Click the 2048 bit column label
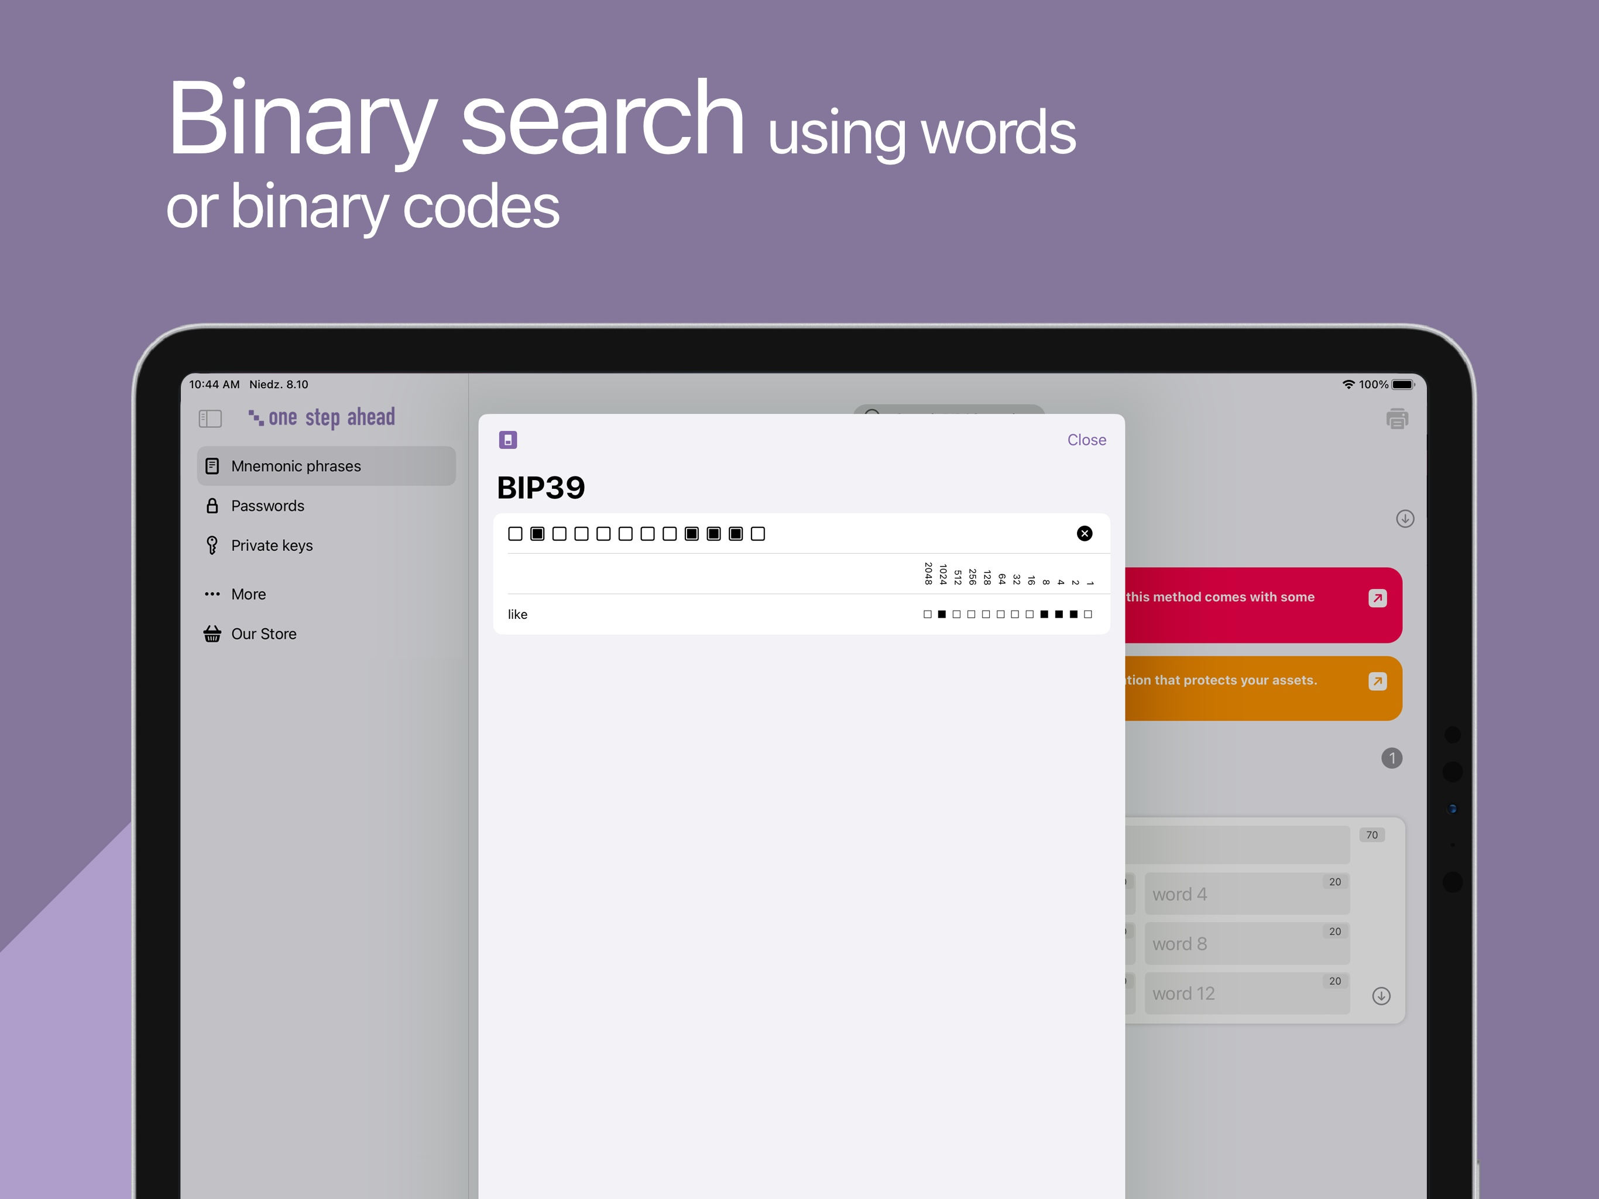Image resolution: width=1599 pixels, height=1199 pixels. [928, 574]
